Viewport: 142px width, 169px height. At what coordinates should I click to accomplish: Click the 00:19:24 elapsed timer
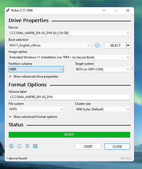126,158
